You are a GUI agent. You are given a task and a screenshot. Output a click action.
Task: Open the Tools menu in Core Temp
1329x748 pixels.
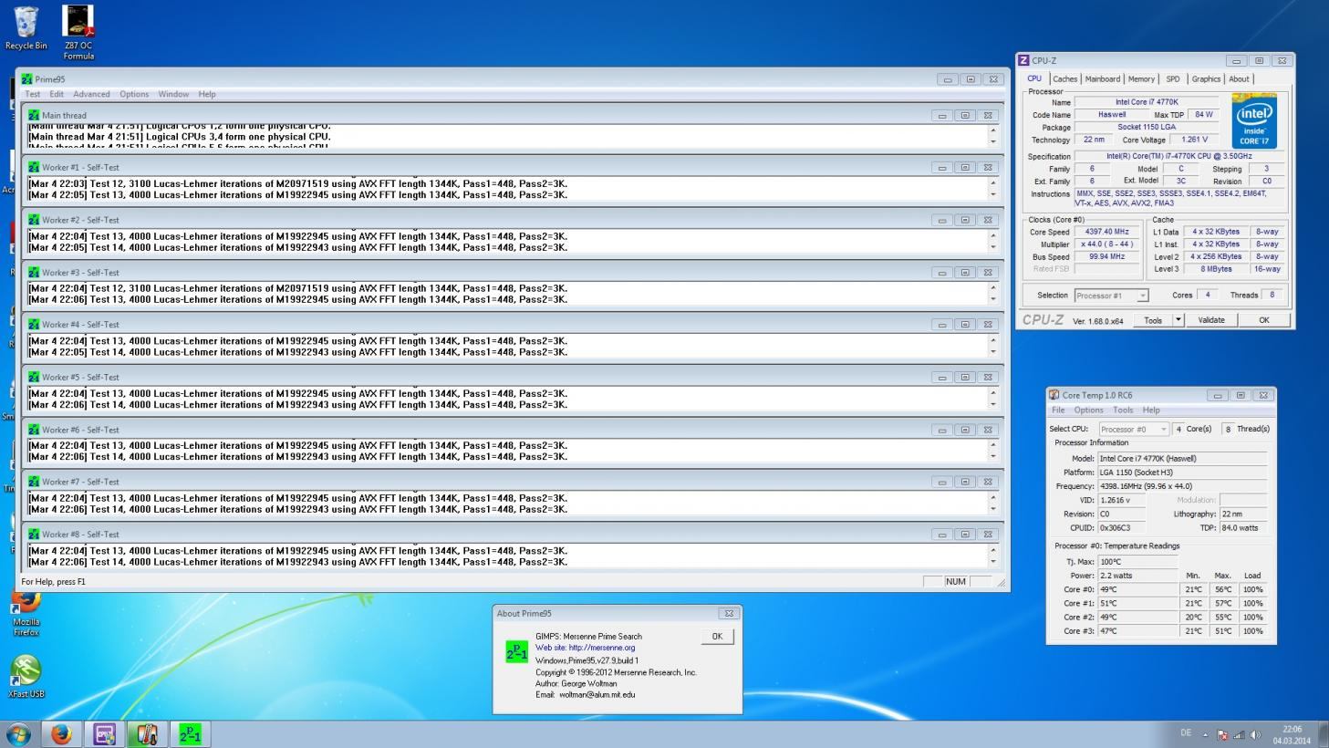[1123, 410]
